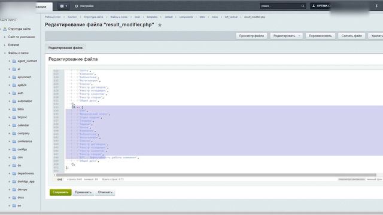Viewport: 383px width, 215px height.
Task: Go to templates breadcrumb
Action: [152, 17]
